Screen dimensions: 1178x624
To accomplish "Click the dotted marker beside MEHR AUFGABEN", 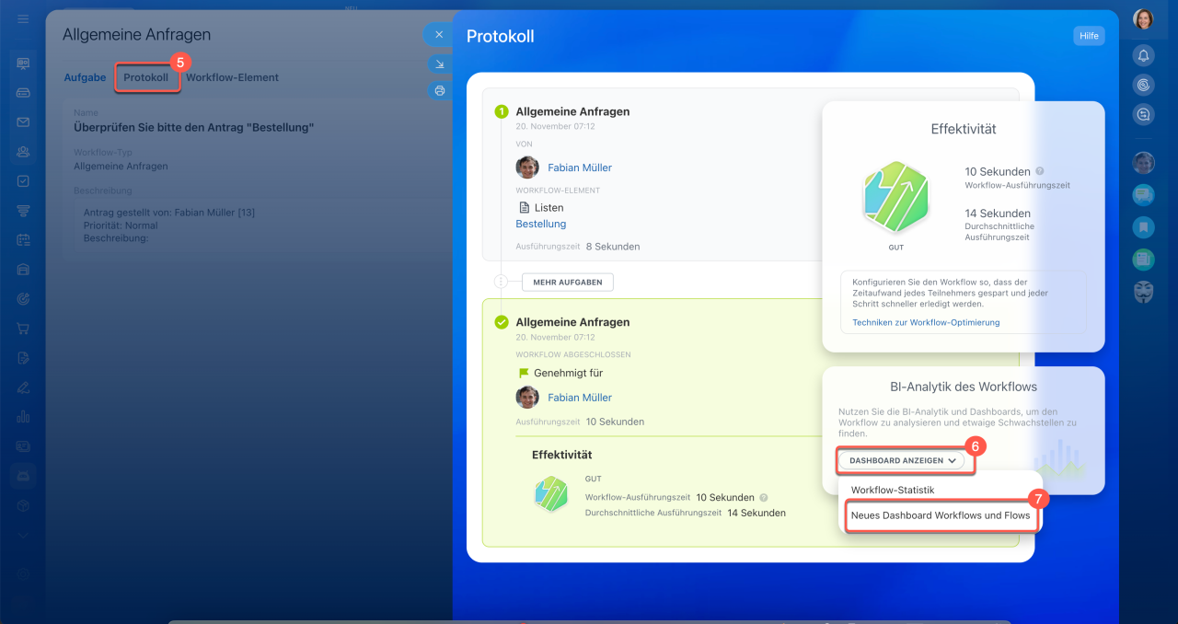I will pos(501,283).
